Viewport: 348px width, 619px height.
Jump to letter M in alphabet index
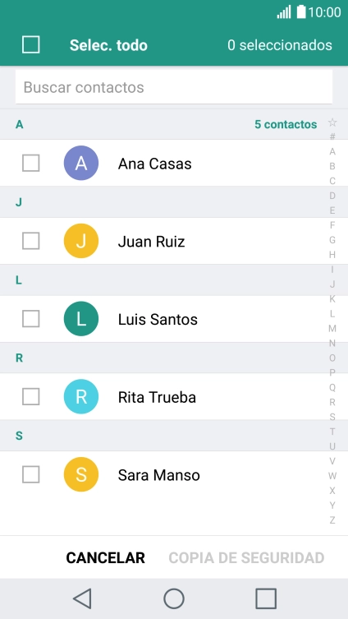[x=332, y=329]
